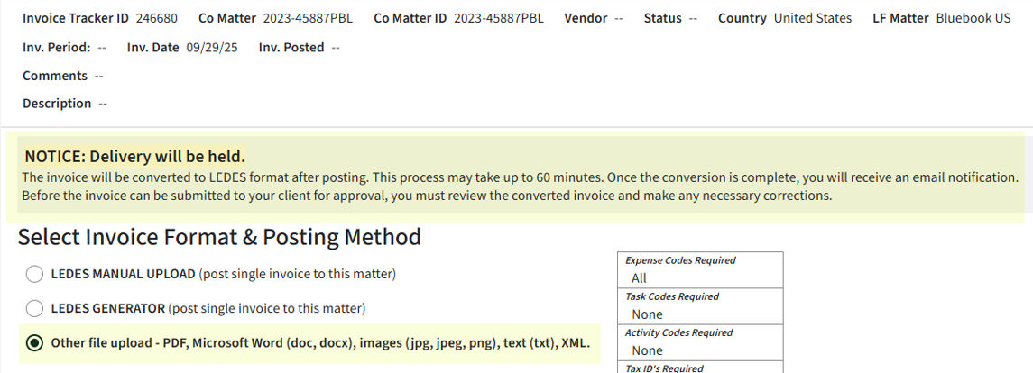Click the 'NOTICE: Delivery will be held' heading
This screenshot has height=373, width=1033.
point(134,156)
